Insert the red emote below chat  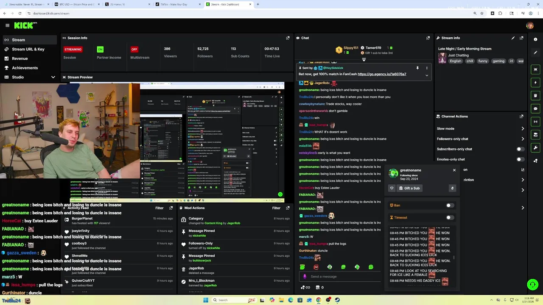(316, 267)
